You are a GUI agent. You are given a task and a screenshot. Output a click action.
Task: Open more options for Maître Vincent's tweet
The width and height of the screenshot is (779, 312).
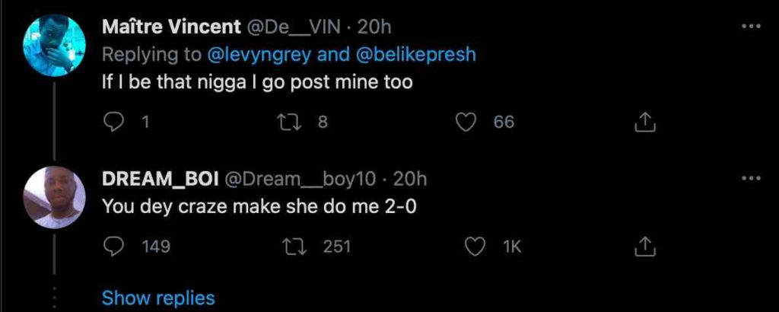[751, 26]
